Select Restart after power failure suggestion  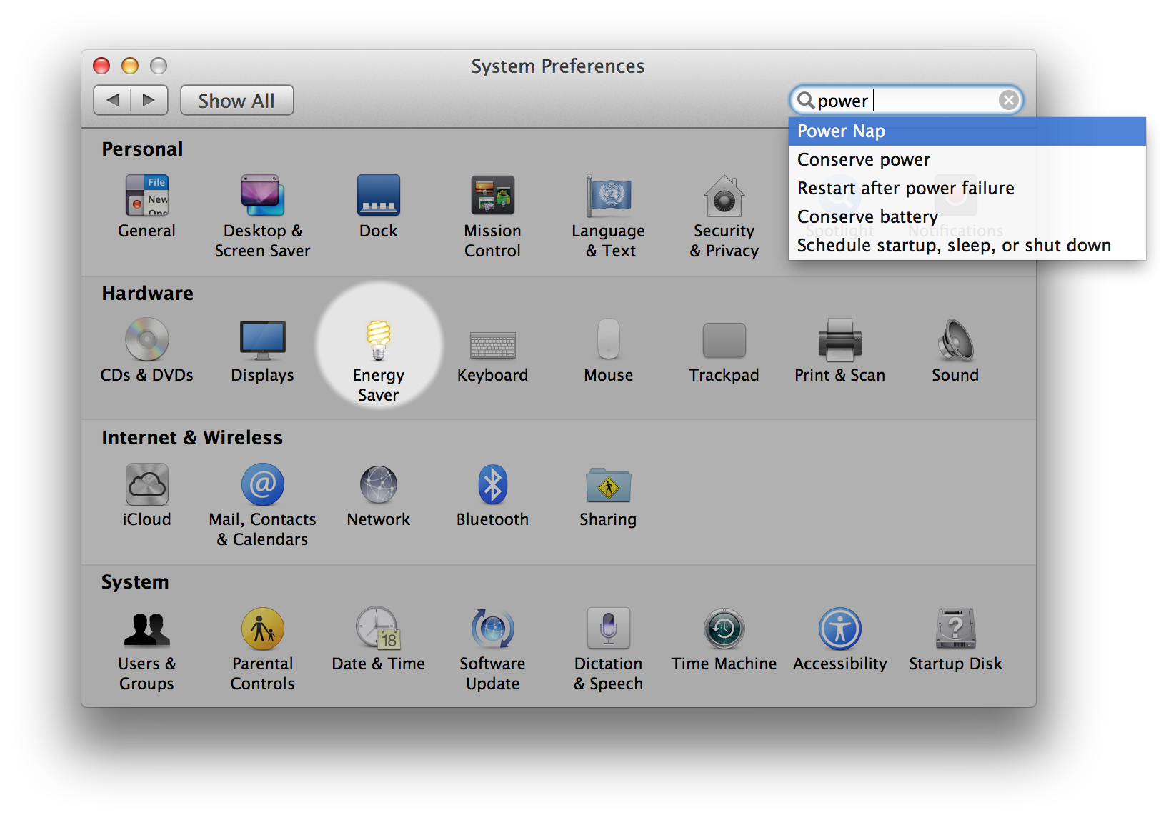pos(967,189)
